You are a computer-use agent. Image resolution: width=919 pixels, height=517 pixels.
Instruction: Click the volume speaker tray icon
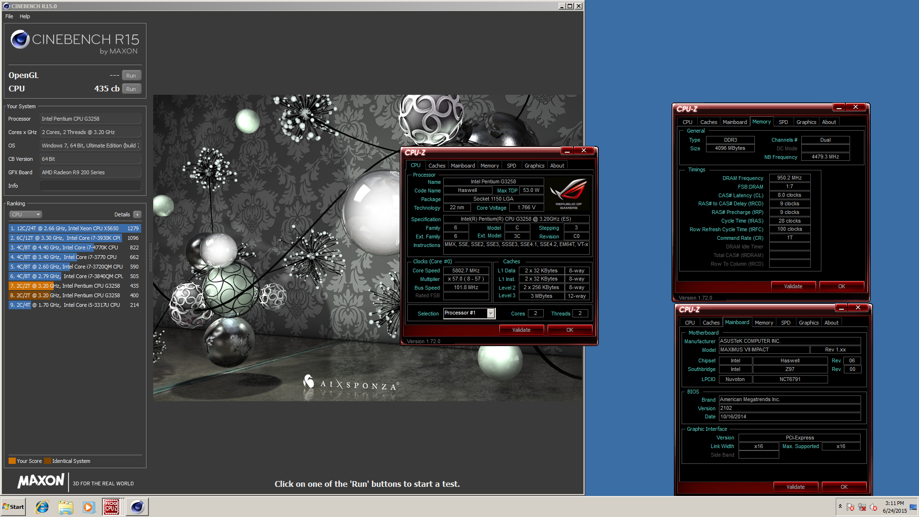[874, 507]
